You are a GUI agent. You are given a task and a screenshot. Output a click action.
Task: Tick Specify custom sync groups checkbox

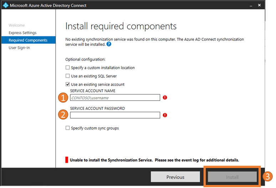tap(68, 128)
